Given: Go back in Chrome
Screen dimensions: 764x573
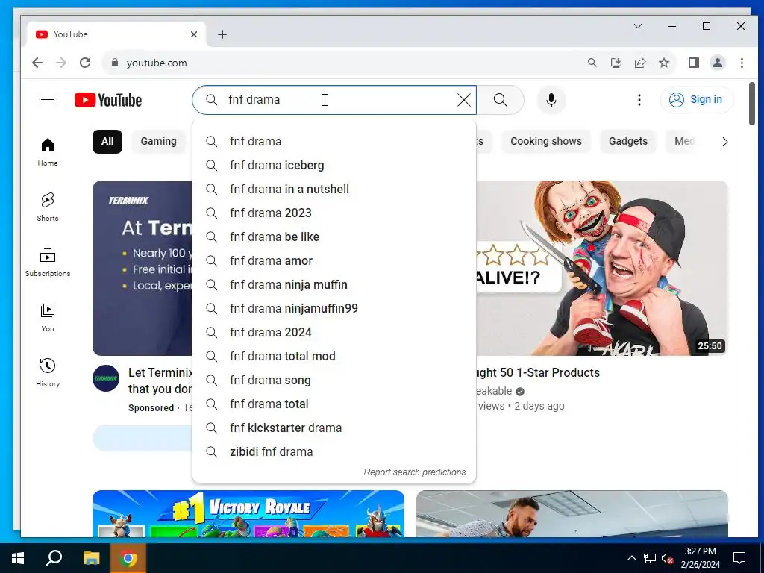Looking at the screenshot, I should point(37,63).
